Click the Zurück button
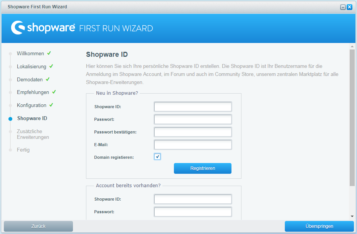The height and width of the screenshot is (234, 357). pos(38,226)
